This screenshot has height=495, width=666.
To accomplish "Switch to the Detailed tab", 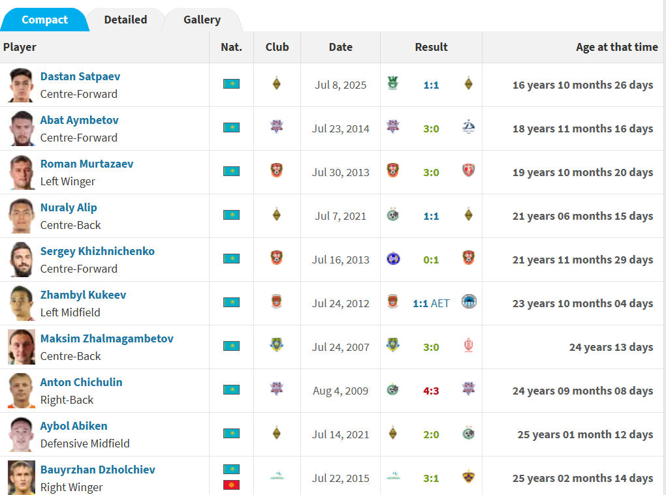I will click(x=125, y=20).
